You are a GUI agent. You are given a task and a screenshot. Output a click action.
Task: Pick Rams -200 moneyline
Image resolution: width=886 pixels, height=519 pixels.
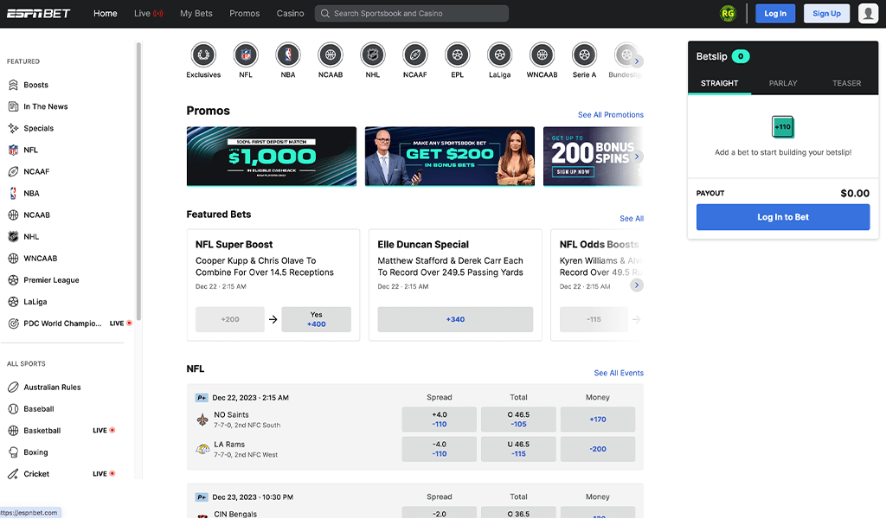coord(598,449)
